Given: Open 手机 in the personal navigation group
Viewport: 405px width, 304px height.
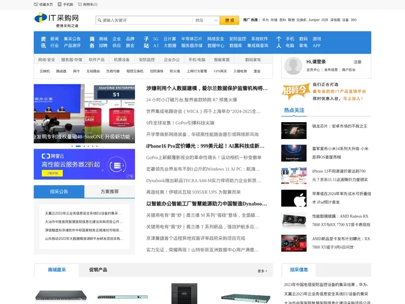Looking at the screenshot, I should [x=290, y=39].
